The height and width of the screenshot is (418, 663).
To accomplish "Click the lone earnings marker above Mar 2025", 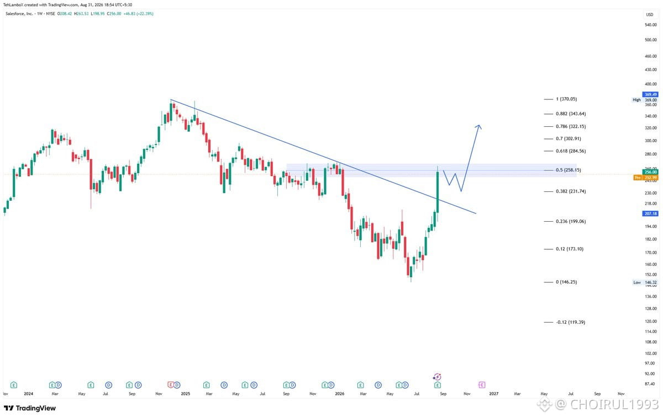I will coord(206,385).
